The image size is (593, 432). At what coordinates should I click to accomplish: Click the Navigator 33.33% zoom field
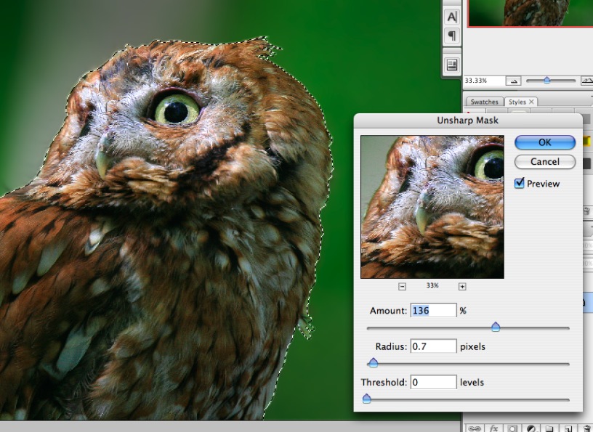pyautogui.click(x=485, y=81)
